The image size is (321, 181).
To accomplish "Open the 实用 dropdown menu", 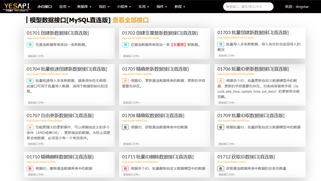I will [144, 7].
